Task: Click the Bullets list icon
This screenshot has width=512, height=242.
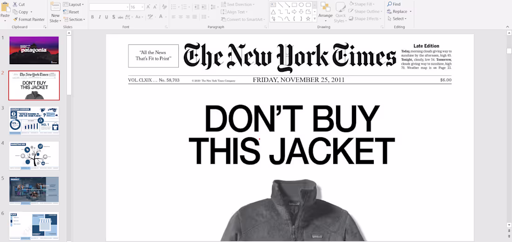Action: coord(174,7)
